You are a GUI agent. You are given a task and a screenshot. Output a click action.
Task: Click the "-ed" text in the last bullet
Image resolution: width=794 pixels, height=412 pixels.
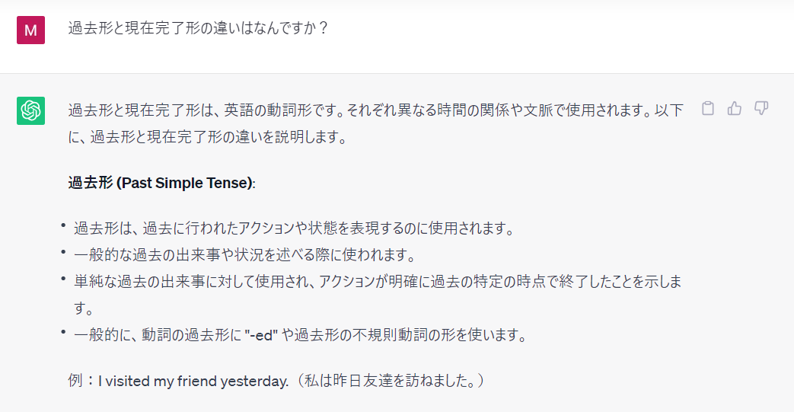[261, 336]
